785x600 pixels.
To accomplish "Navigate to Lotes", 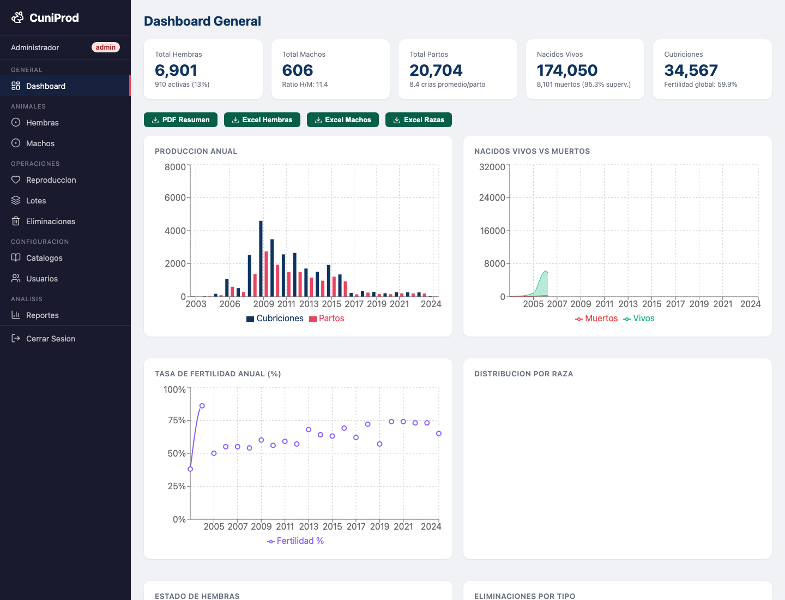I will (65, 200).
